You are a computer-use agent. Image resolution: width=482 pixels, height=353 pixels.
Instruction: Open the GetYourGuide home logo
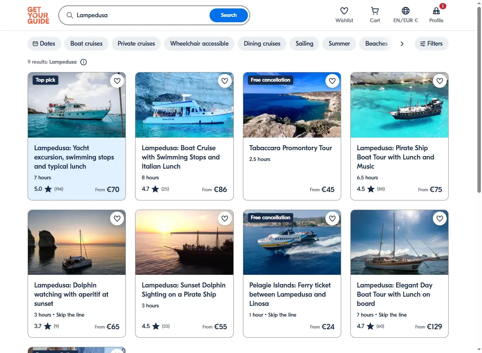tap(38, 15)
